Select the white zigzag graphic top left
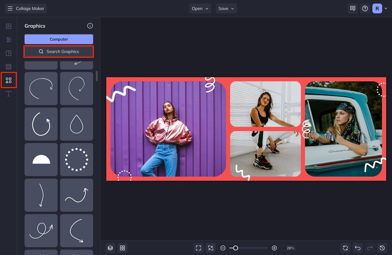This screenshot has width=392, height=255. click(x=121, y=93)
